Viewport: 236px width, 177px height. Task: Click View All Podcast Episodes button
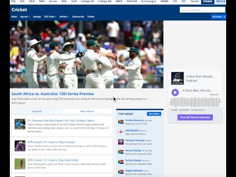(195, 118)
